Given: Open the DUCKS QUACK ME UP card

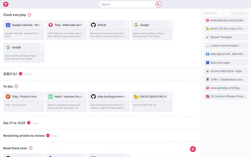Looking at the screenshot, I should [x=152, y=102].
